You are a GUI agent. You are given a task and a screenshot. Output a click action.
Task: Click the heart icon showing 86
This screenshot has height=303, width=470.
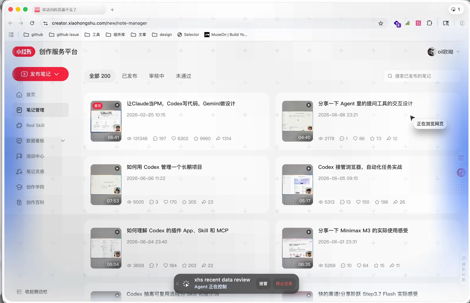355,139
